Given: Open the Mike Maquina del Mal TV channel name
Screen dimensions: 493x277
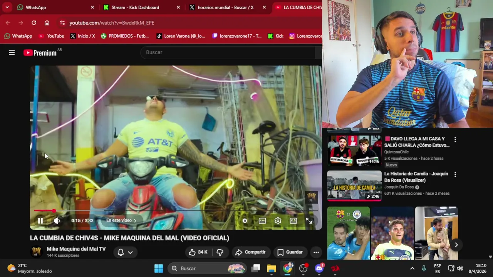Looking at the screenshot, I should pyautogui.click(x=76, y=249).
